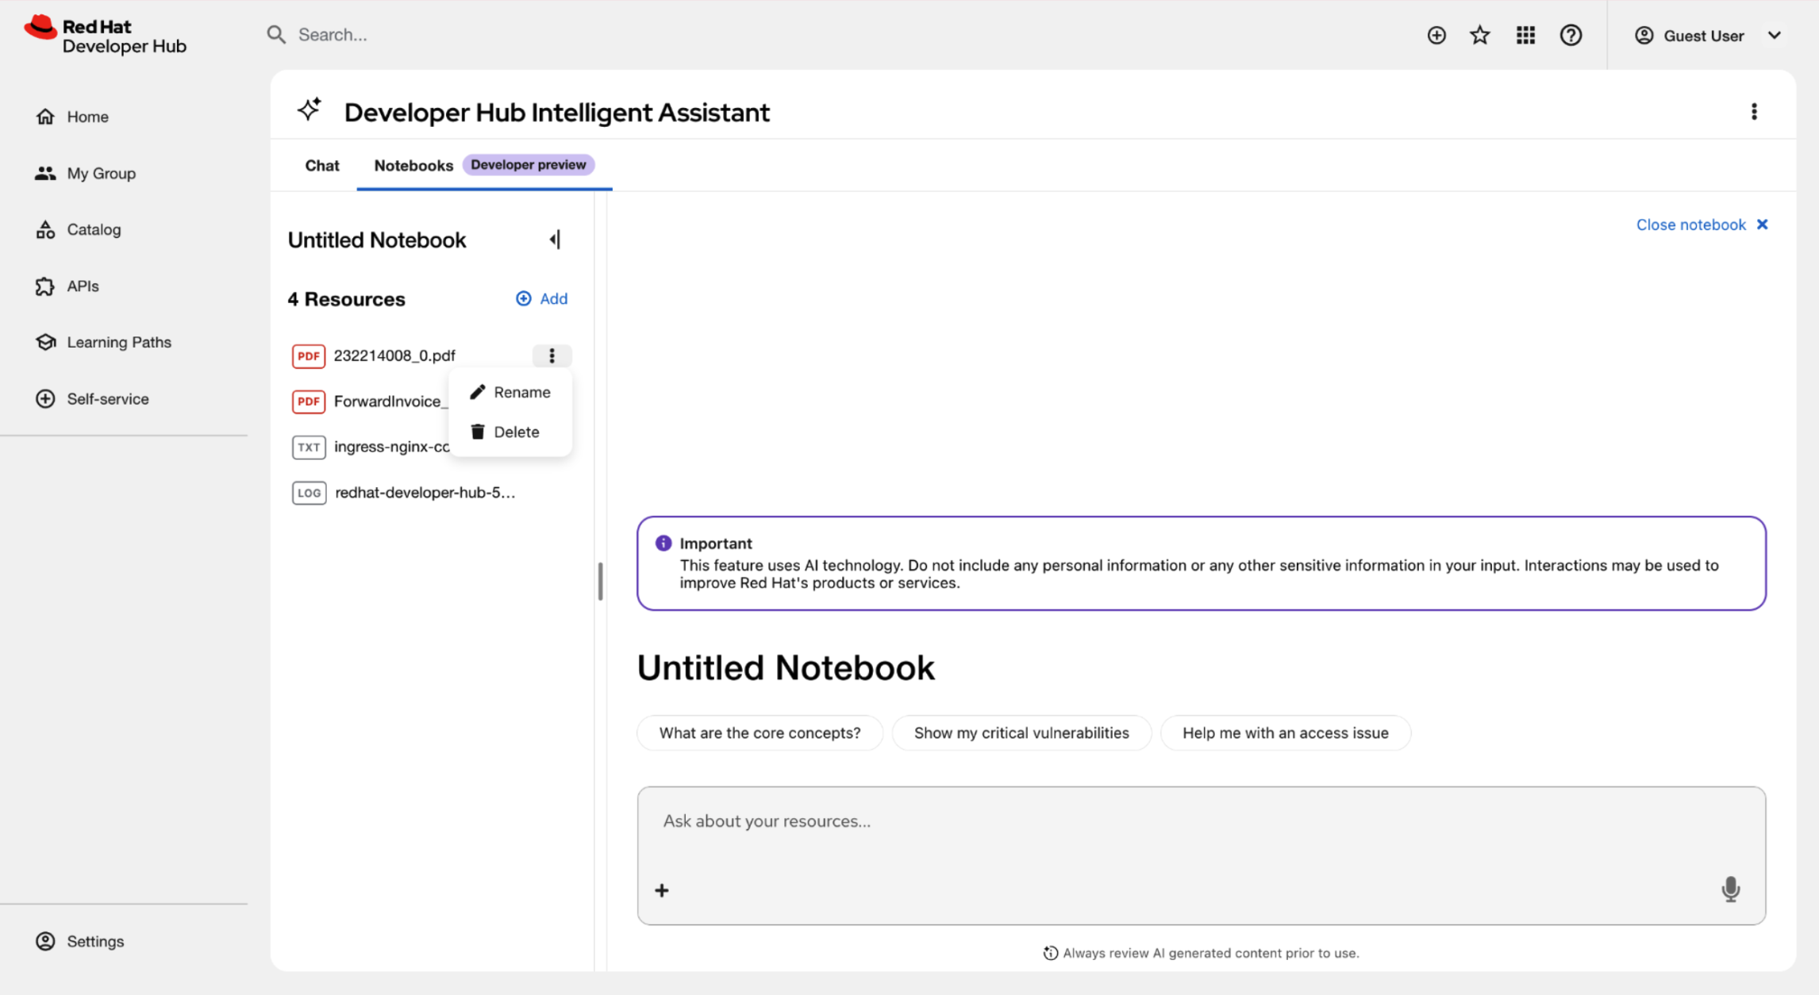1819x995 pixels.
Task: Collapse the Untitled Notebook resources panel
Action: pos(555,240)
